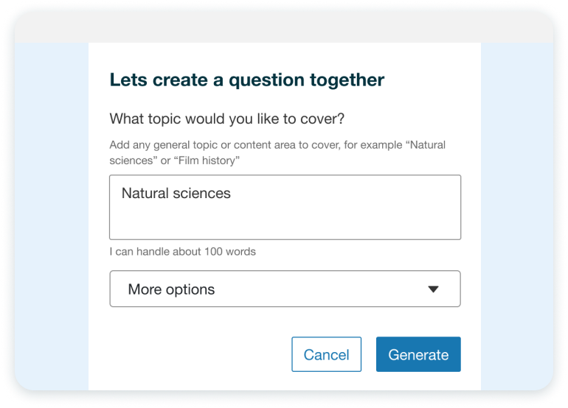The height and width of the screenshot is (408, 568).
Task: Click the word 'Cancel' in the outlined button
Action: tap(326, 355)
